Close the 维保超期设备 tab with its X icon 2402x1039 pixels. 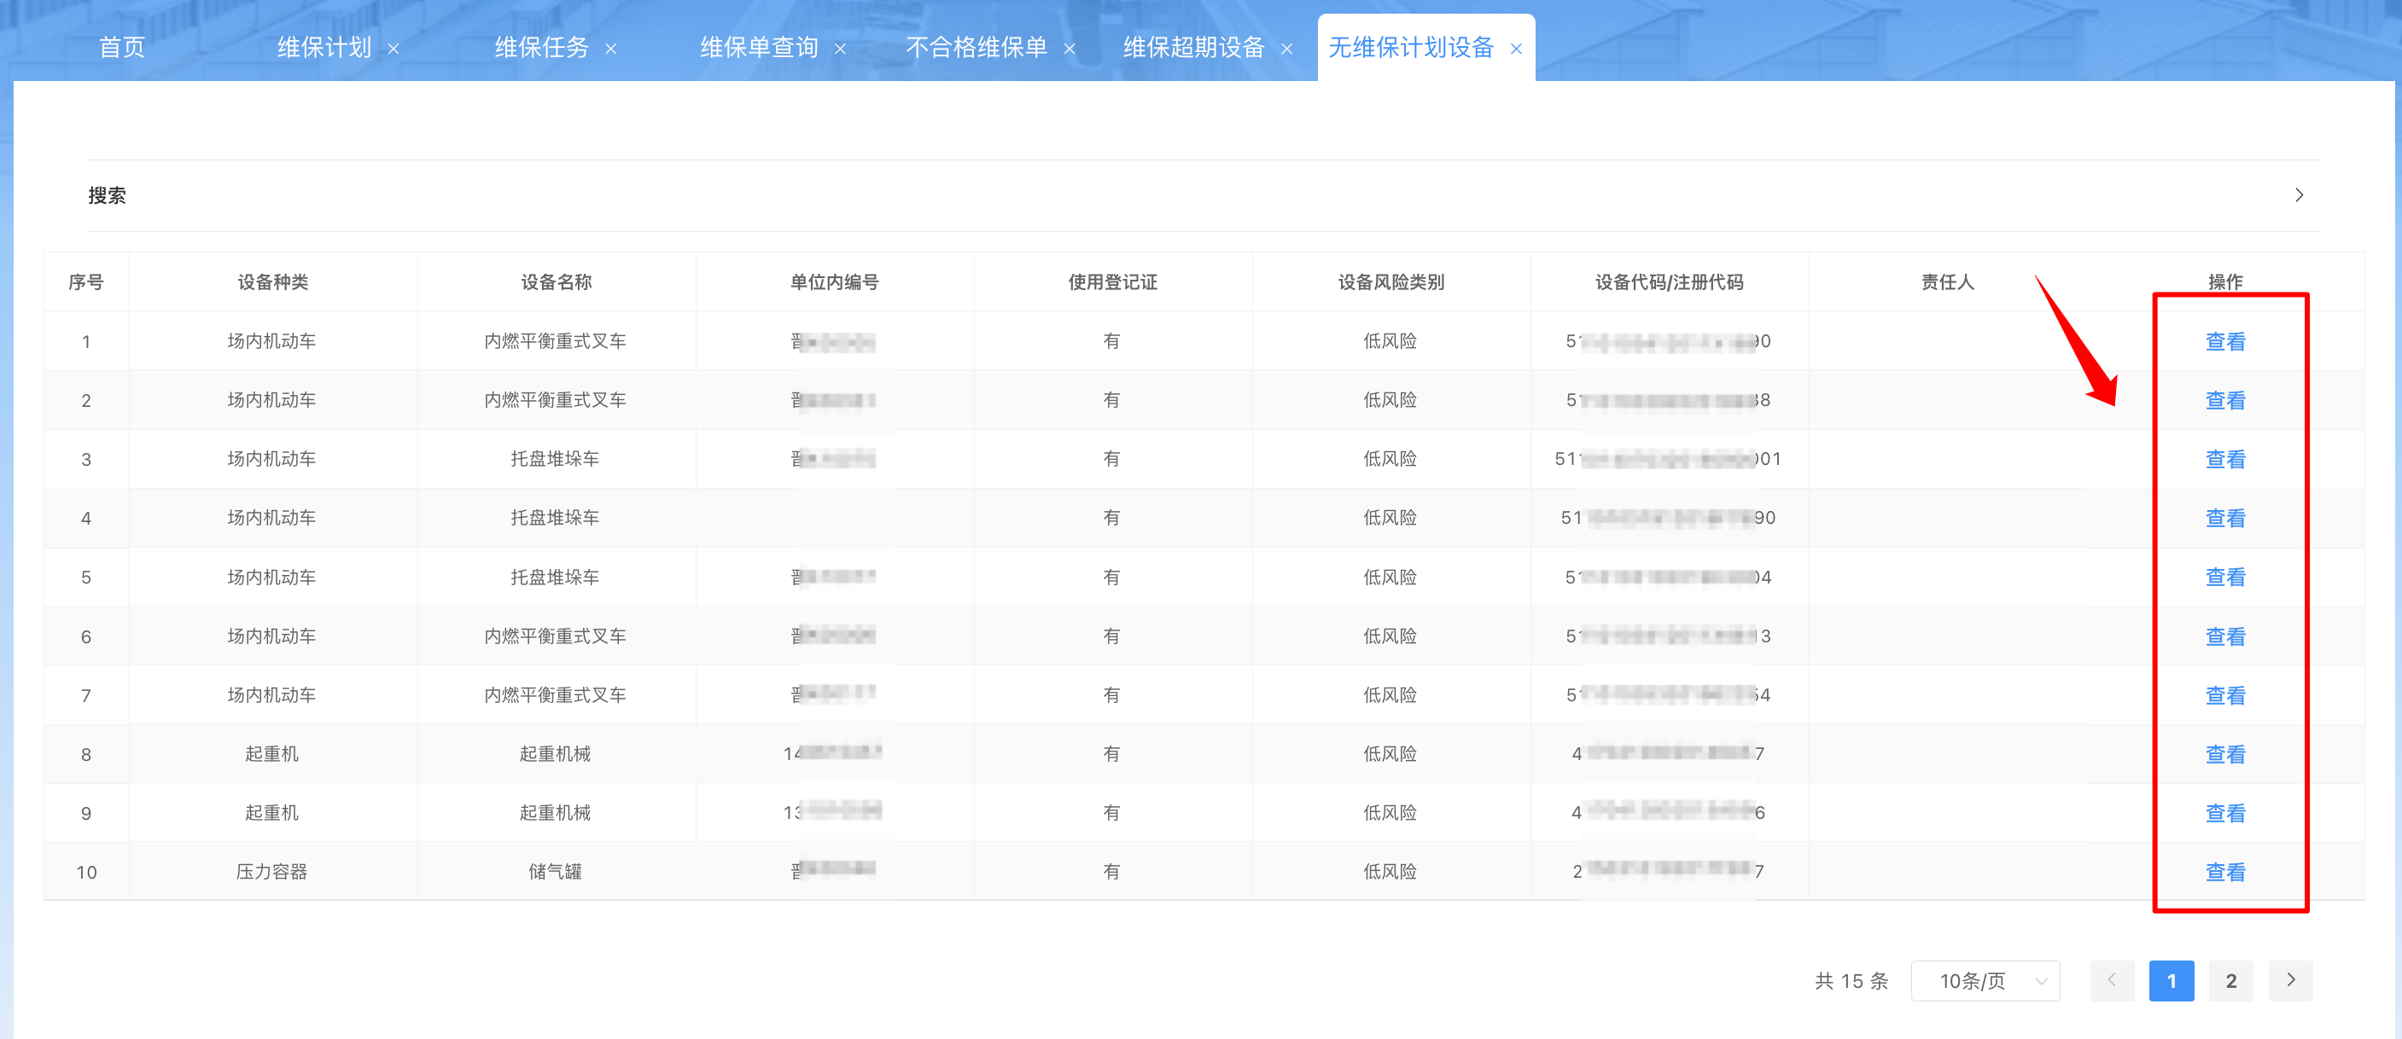(1287, 49)
